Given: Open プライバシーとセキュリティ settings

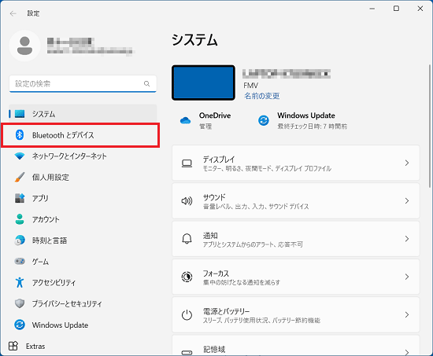Looking at the screenshot, I should click(x=83, y=303).
